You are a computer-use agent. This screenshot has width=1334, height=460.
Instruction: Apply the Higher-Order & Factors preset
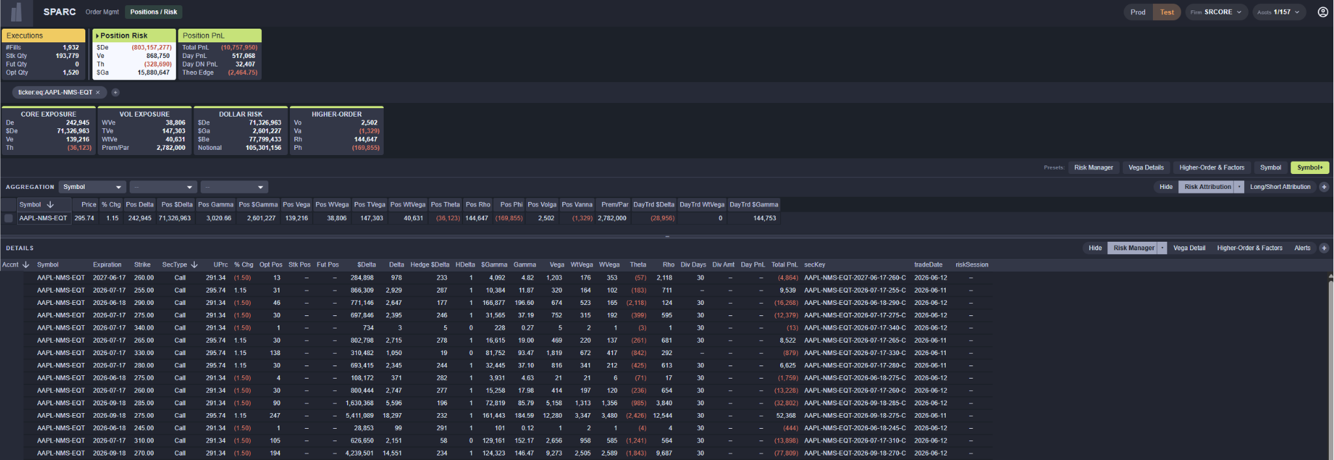(1212, 167)
